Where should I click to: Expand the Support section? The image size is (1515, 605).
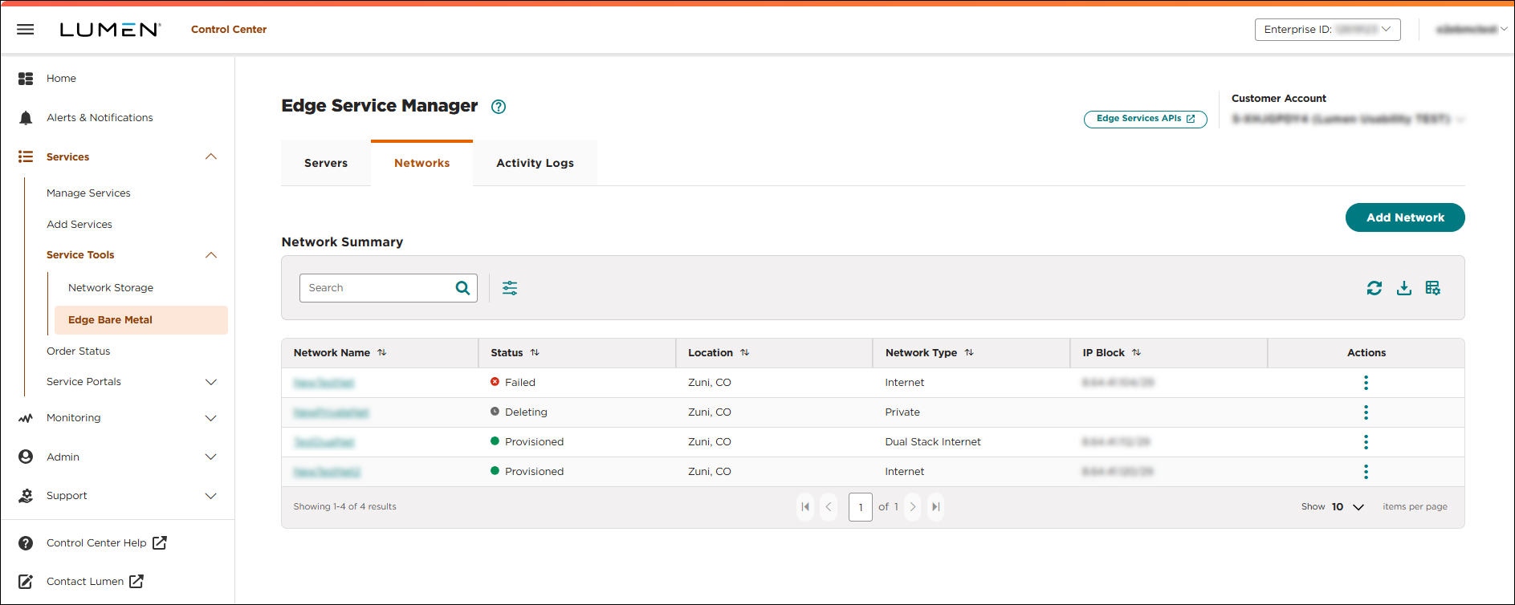pyautogui.click(x=211, y=496)
